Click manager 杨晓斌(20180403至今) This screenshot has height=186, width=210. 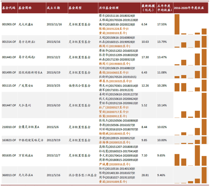point(115,133)
